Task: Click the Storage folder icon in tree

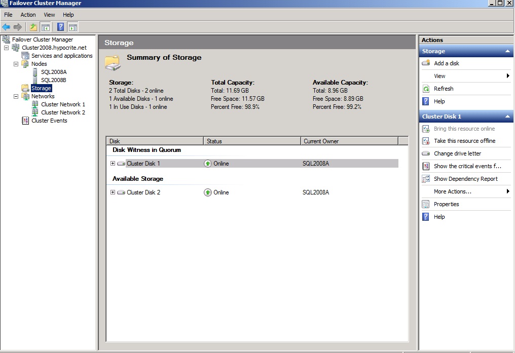Action: (x=25, y=88)
